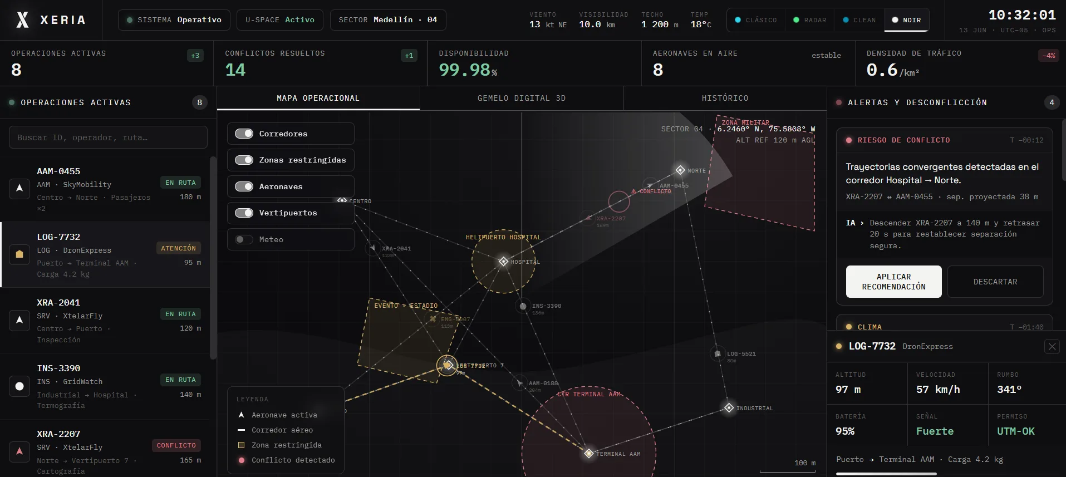Click the 10:32:01 clock display
This screenshot has height=477, width=1066.
(1022, 15)
